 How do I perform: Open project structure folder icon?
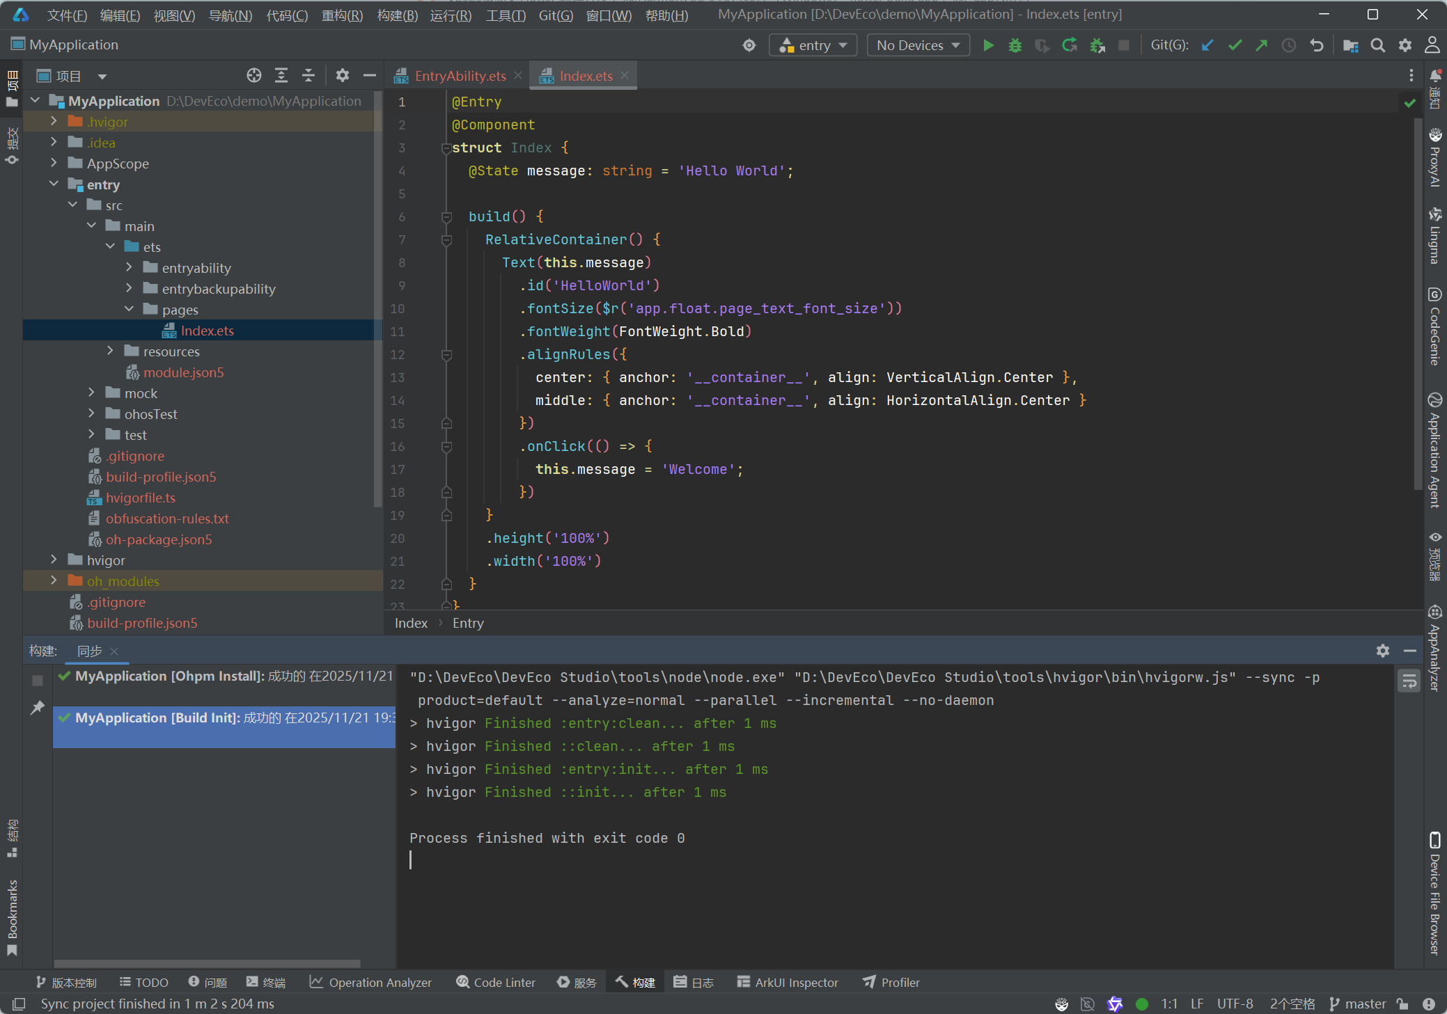pos(1351,45)
